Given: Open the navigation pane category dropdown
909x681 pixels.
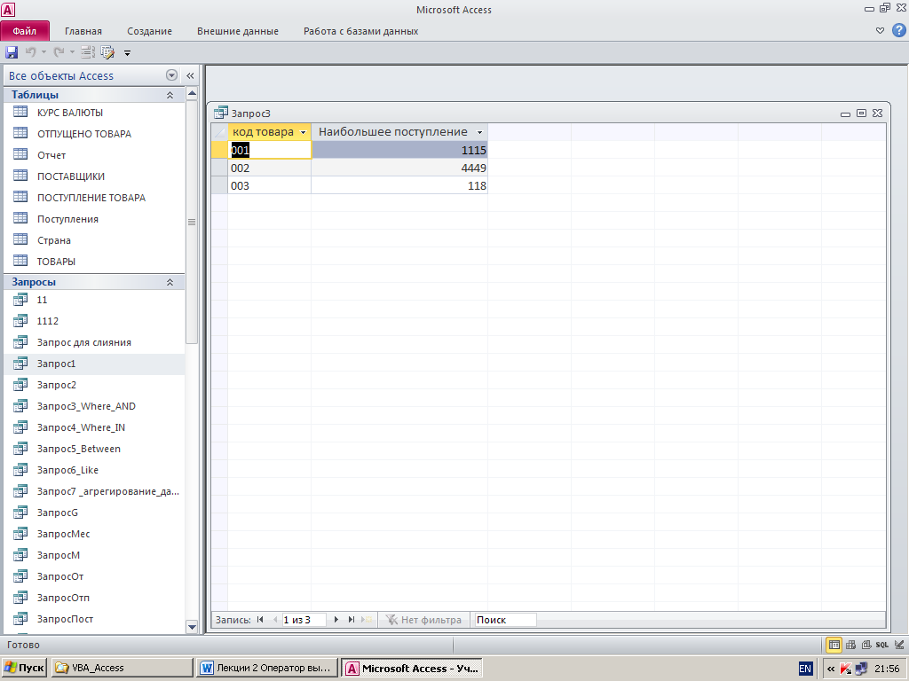Looking at the screenshot, I should pos(171,75).
